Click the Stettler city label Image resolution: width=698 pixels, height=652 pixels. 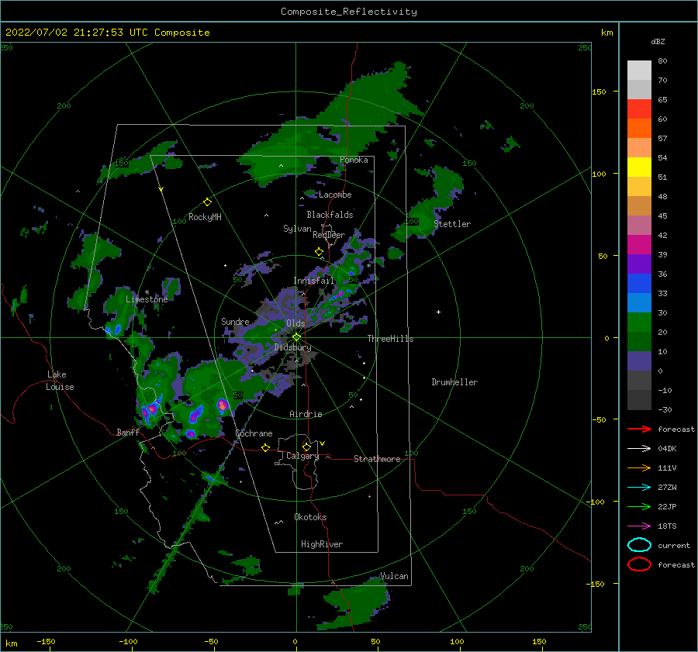[452, 224]
